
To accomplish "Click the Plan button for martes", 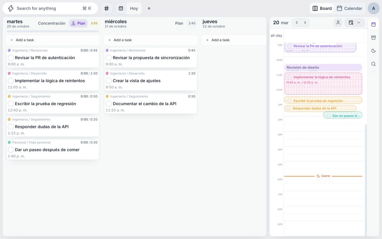I will coord(78,23).
